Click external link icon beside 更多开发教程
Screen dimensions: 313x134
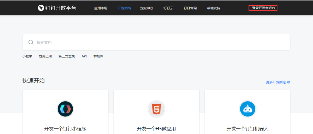(x=289, y=82)
